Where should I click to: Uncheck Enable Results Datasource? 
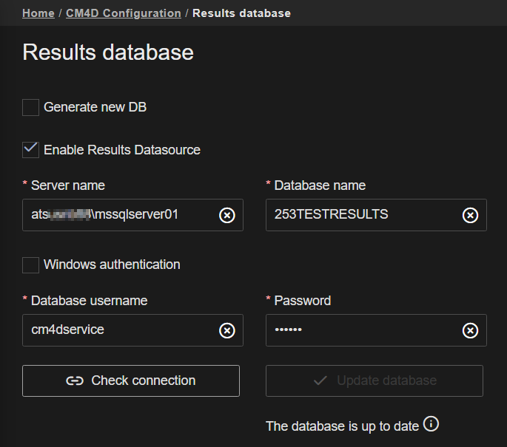pyautogui.click(x=30, y=149)
